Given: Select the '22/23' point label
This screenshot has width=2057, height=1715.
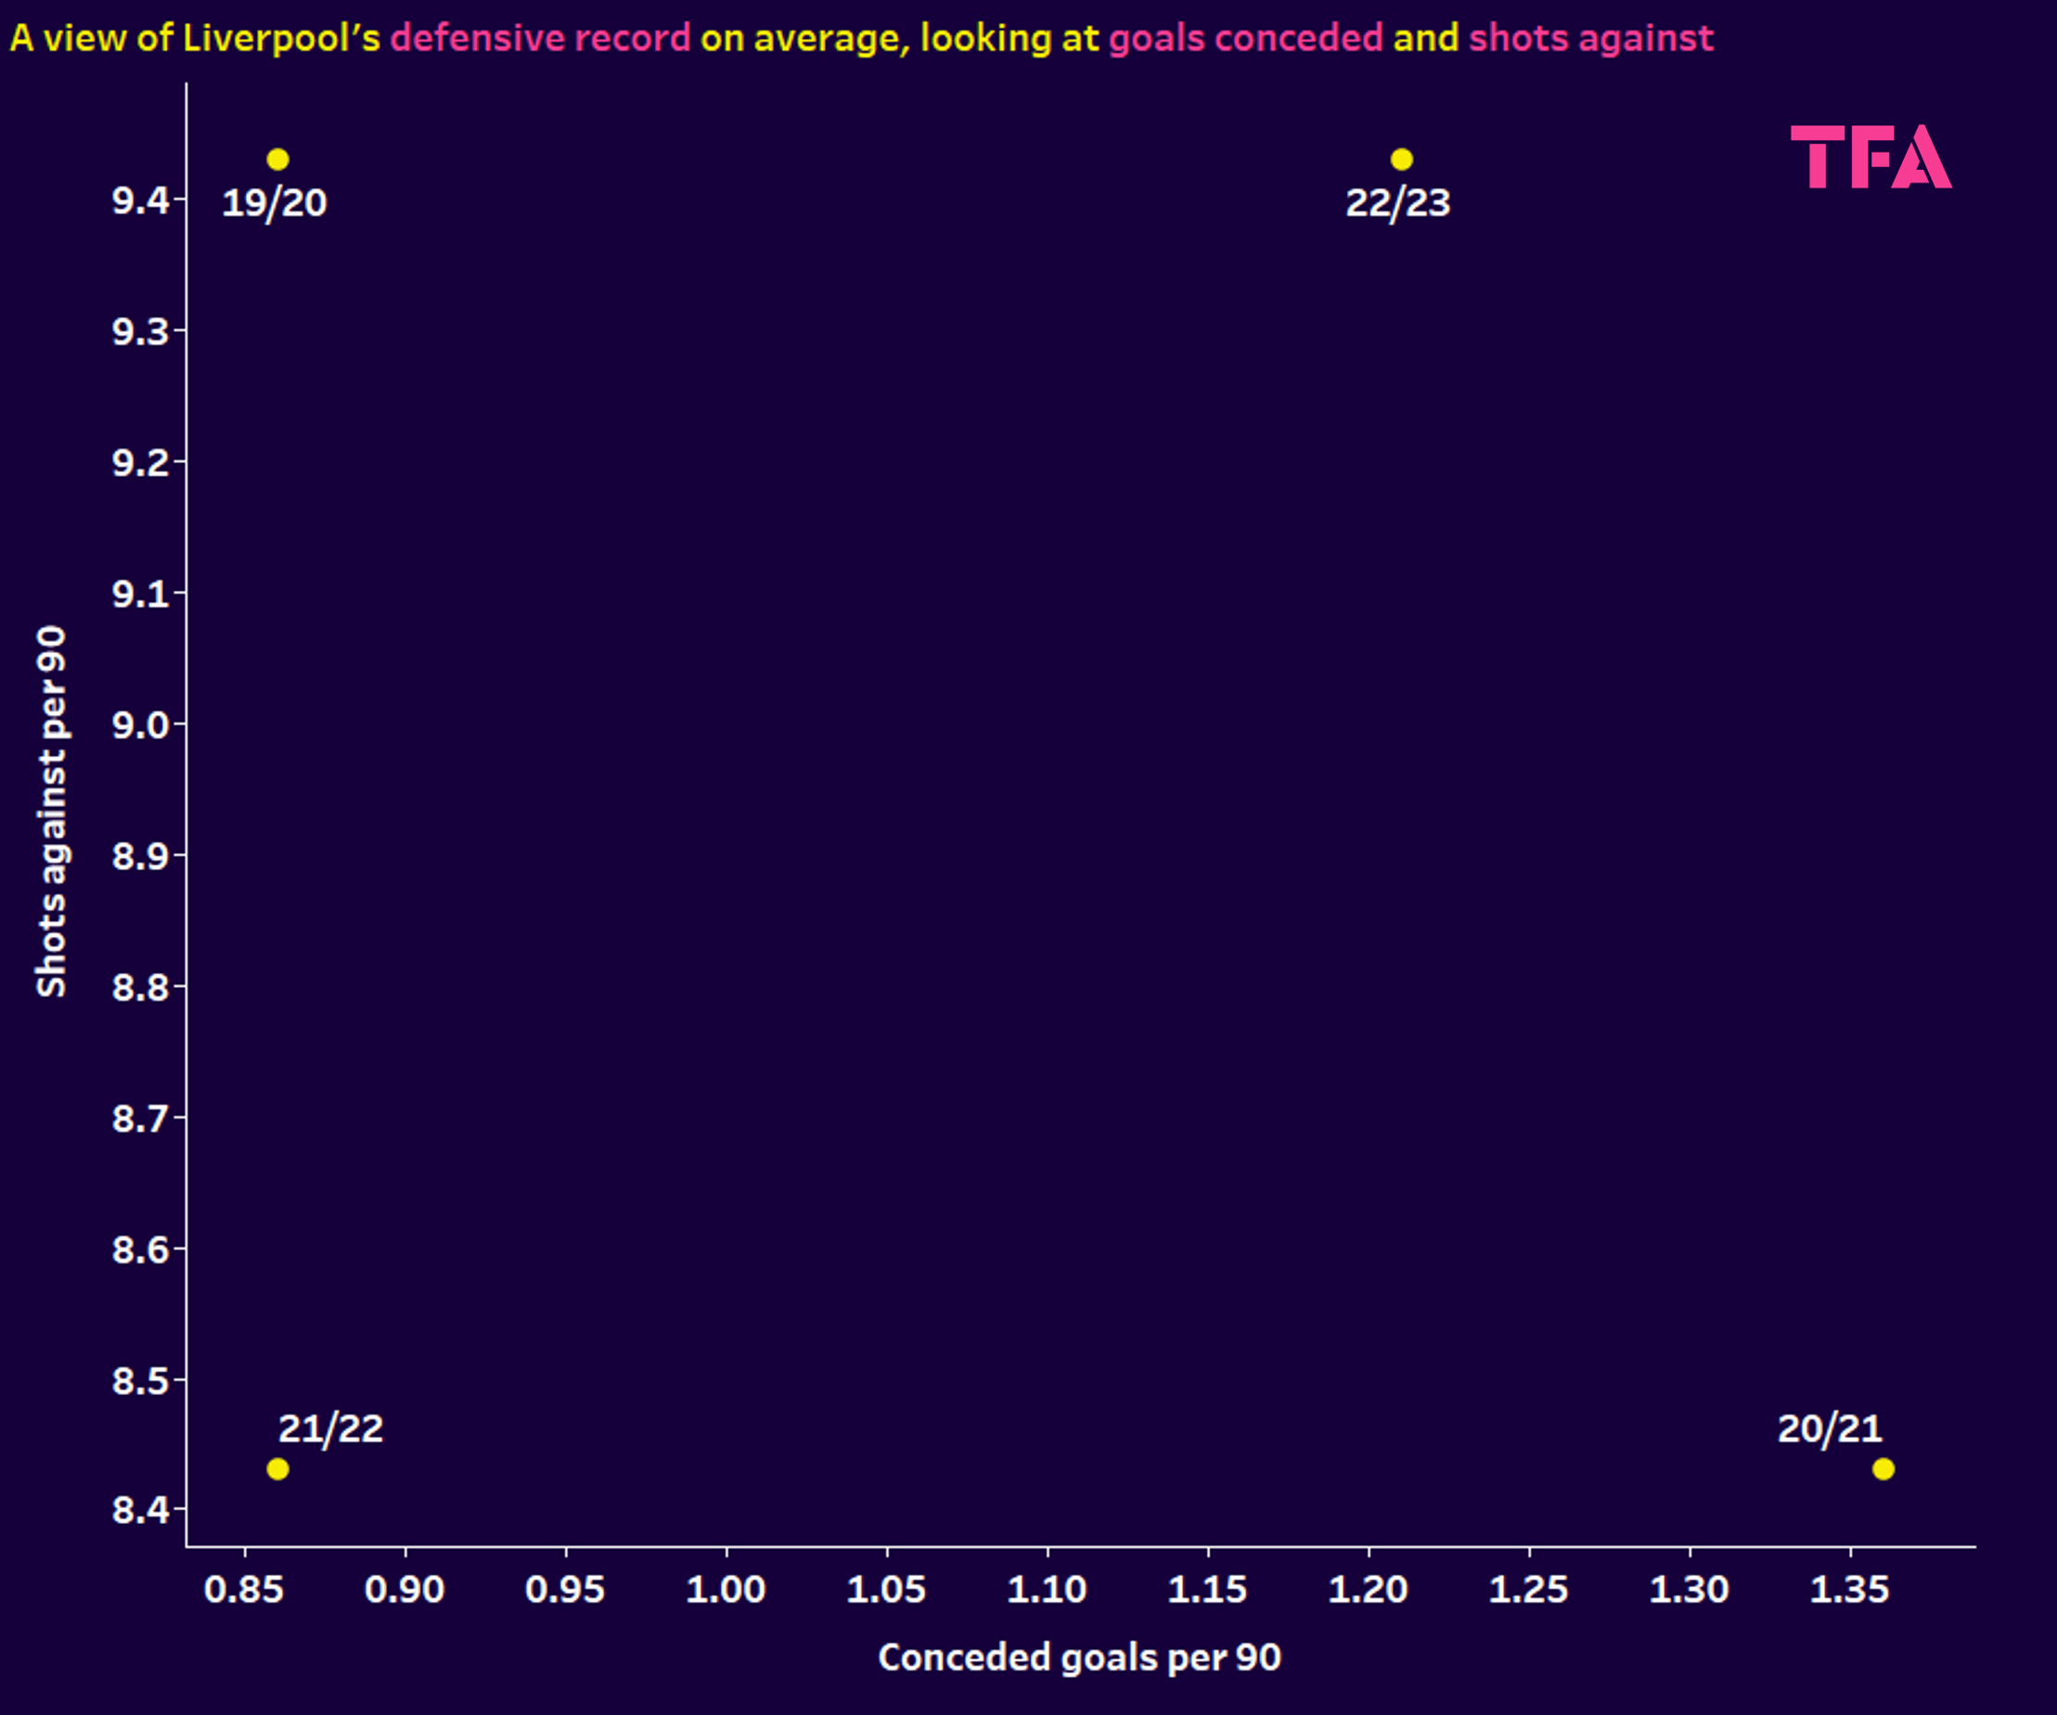Looking at the screenshot, I should pyautogui.click(x=1398, y=203).
